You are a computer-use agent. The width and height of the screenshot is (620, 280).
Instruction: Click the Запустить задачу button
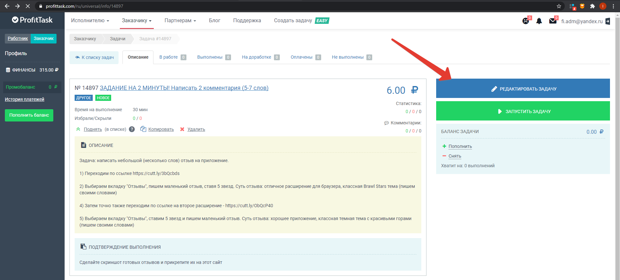coord(523,111)
